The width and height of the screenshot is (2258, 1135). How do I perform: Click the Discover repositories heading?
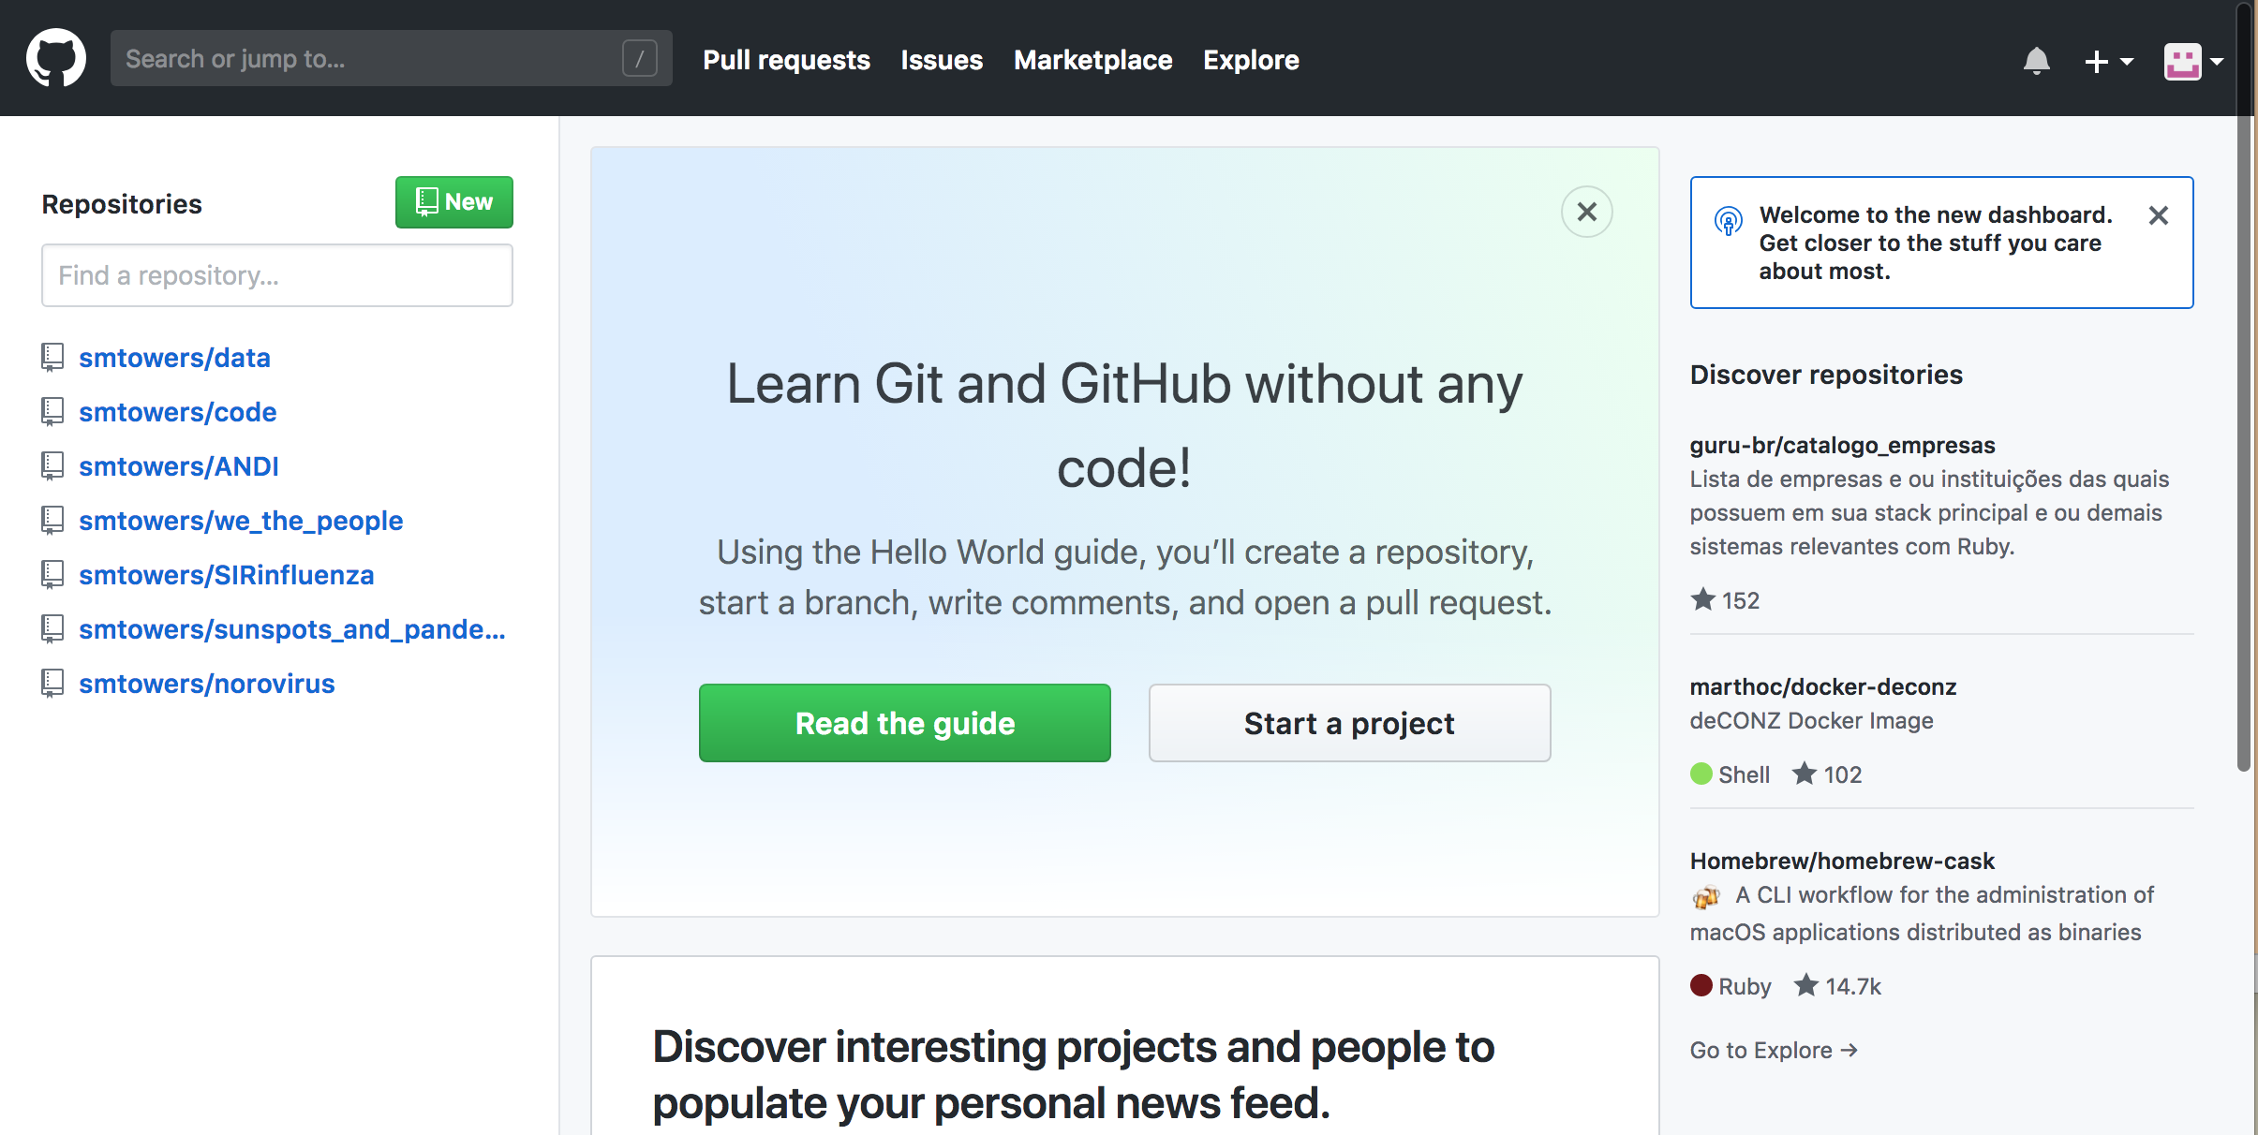pyautogui.click(x=1826, y=375)
